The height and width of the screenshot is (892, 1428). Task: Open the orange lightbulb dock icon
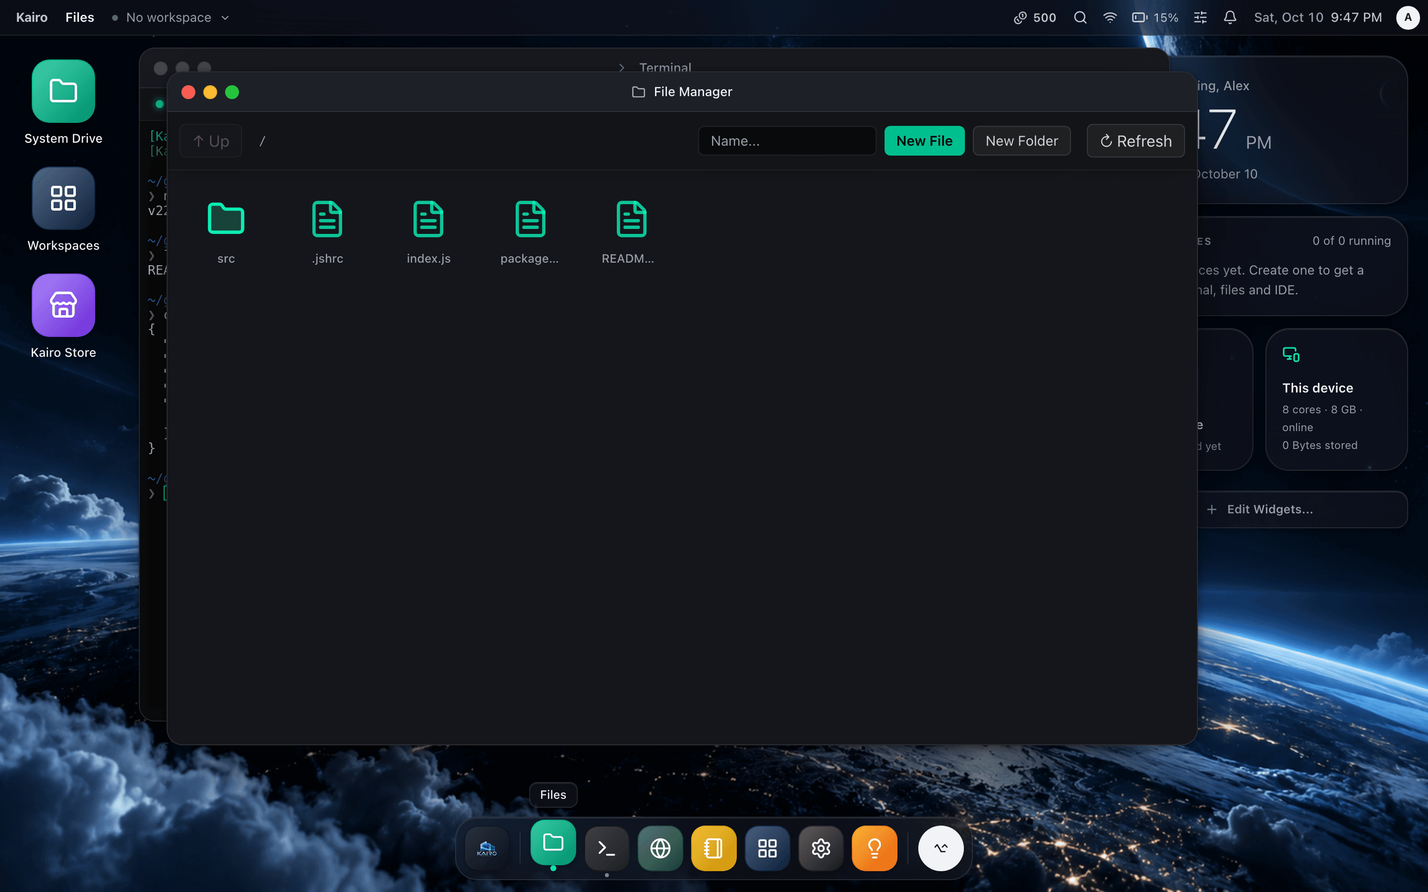[875, 848]
